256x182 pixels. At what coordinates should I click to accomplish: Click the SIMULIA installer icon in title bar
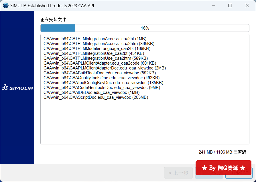[5, 6]
